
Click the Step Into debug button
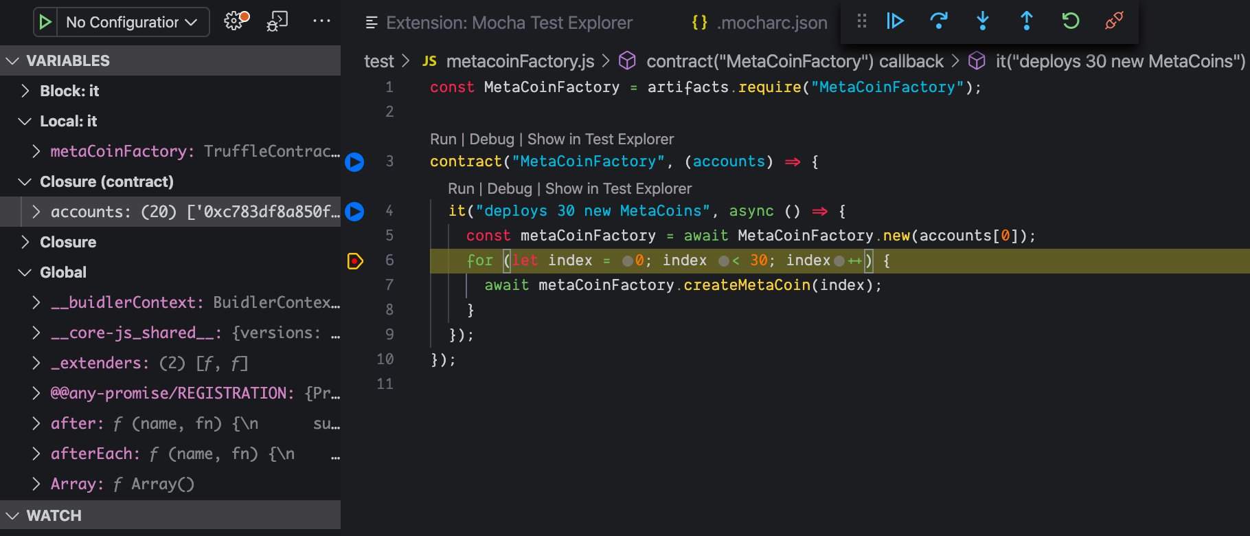pyautogui.click(x=983, y=21)
